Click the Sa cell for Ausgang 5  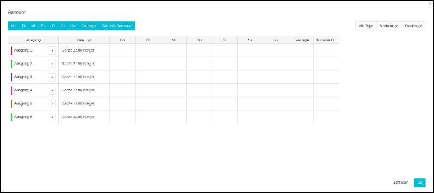tap(250, 104)
